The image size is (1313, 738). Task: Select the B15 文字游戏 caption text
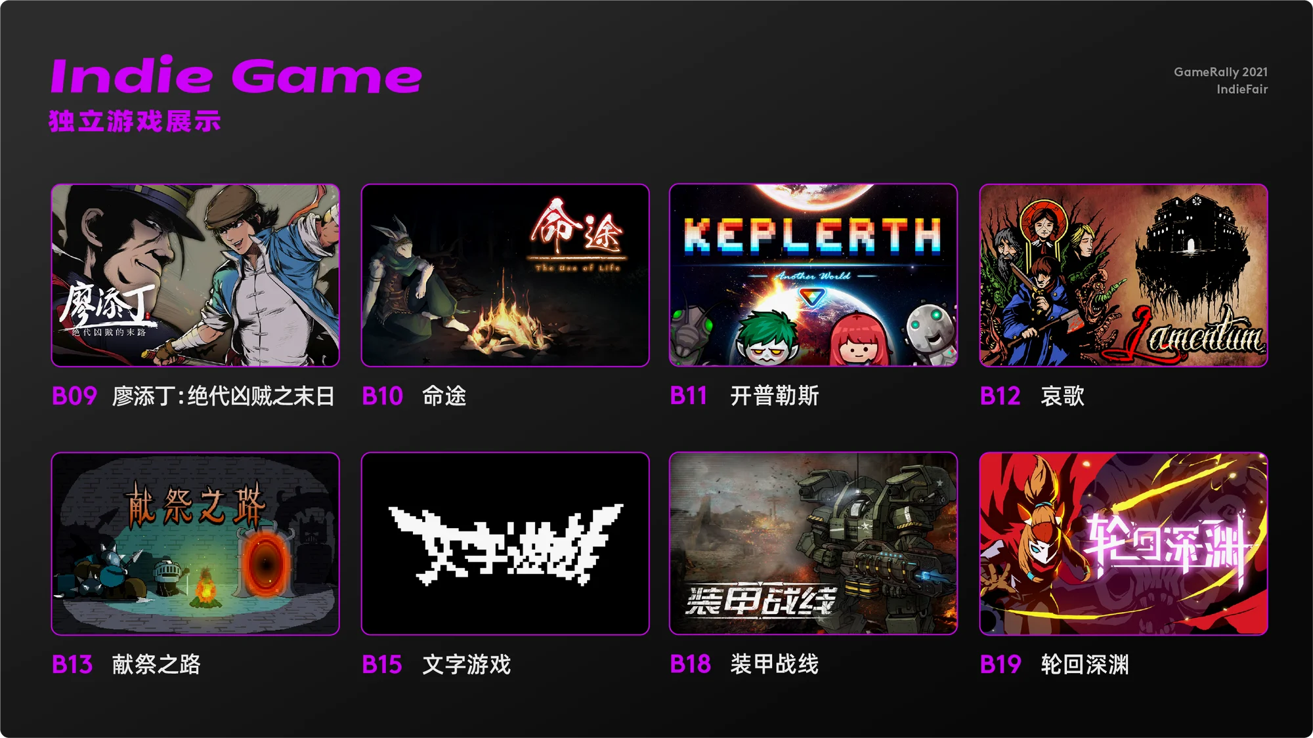(x=437, y=665)
